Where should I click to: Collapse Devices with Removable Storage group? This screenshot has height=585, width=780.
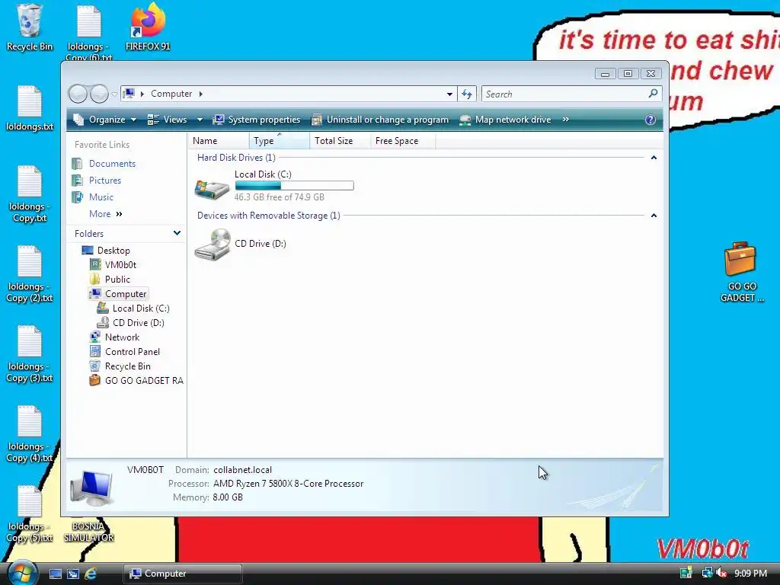tap(654, 216)
